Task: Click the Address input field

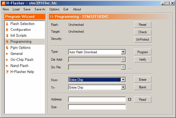Action: pyautogui.click(x=97, y=99)
